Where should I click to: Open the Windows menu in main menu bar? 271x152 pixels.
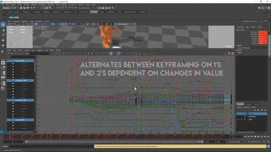pos(42,5)
